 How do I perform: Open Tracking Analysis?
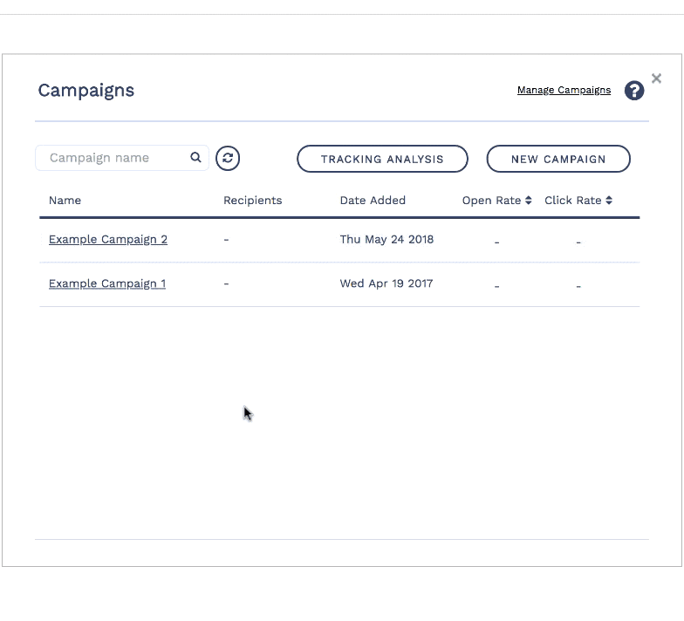click(382, 159)
